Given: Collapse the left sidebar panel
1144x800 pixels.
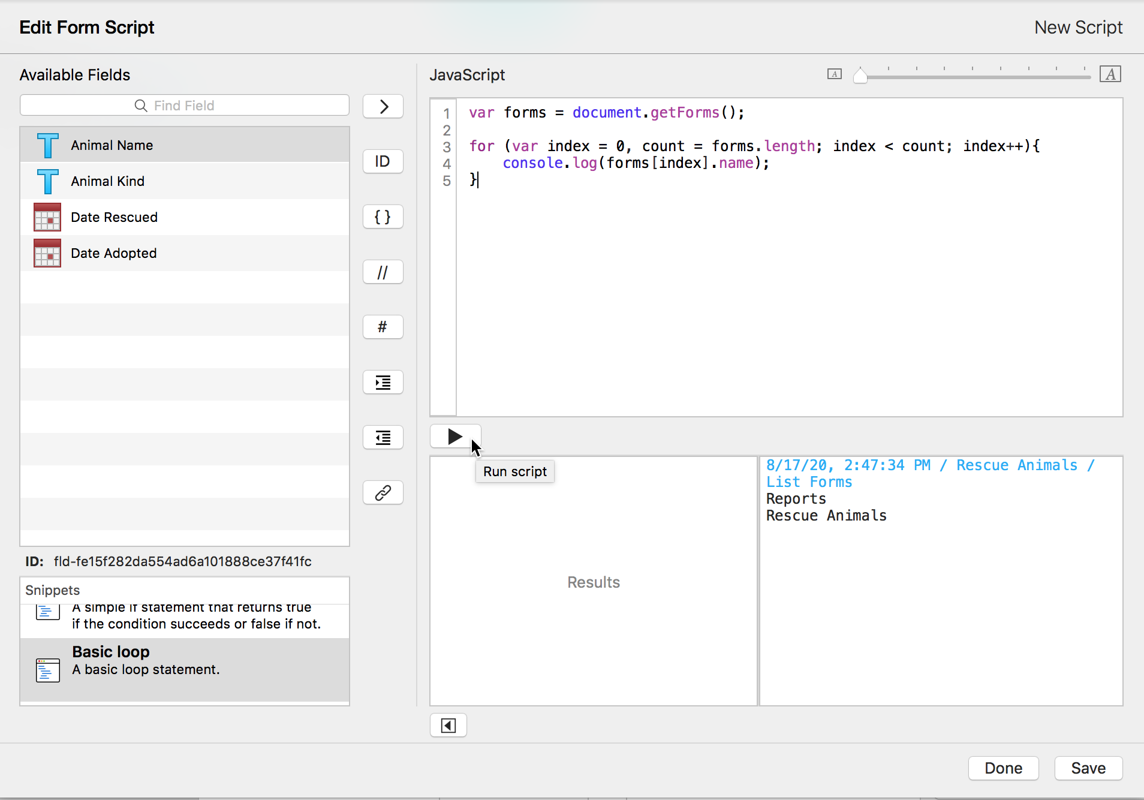Looking at the screenshot, I should click(x=448, y=726).
